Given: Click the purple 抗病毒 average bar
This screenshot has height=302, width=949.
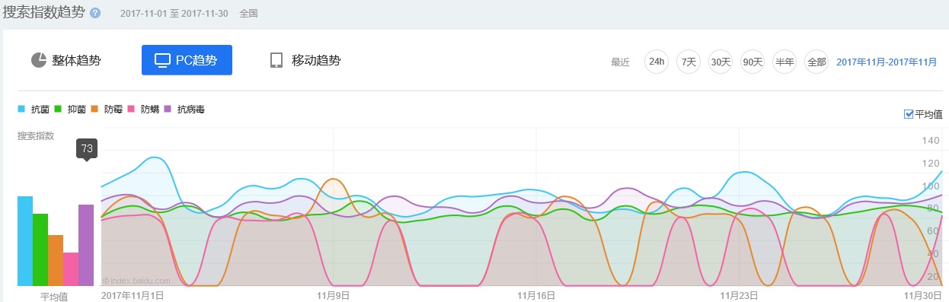Looking at the screenshot, I should click(86, 245).
